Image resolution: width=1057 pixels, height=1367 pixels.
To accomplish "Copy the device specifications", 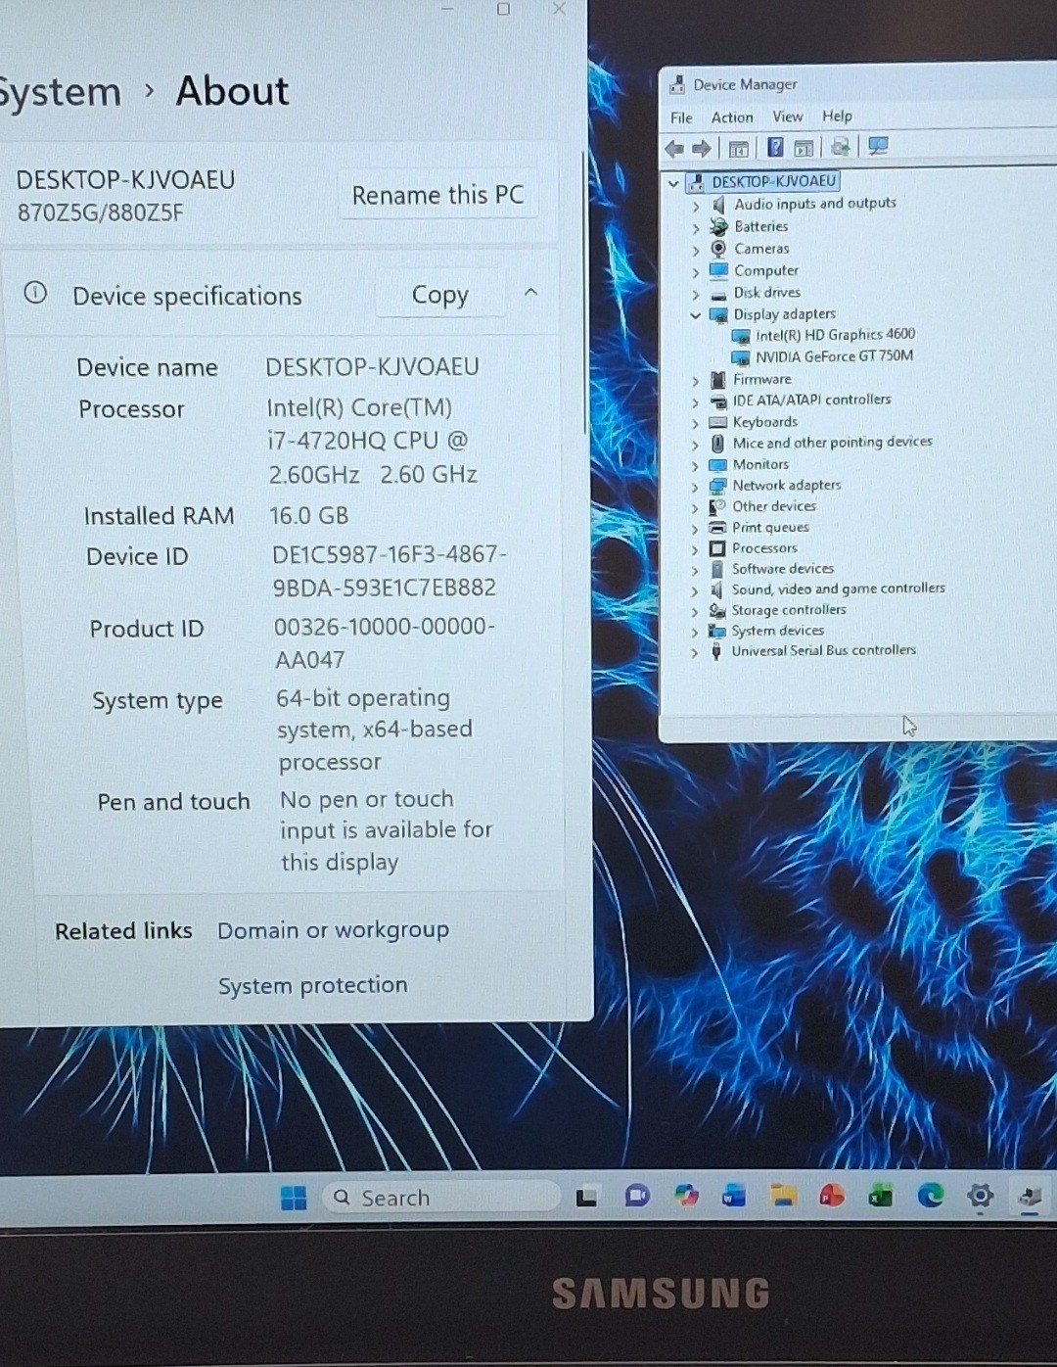I will click(x=440, y=294).
